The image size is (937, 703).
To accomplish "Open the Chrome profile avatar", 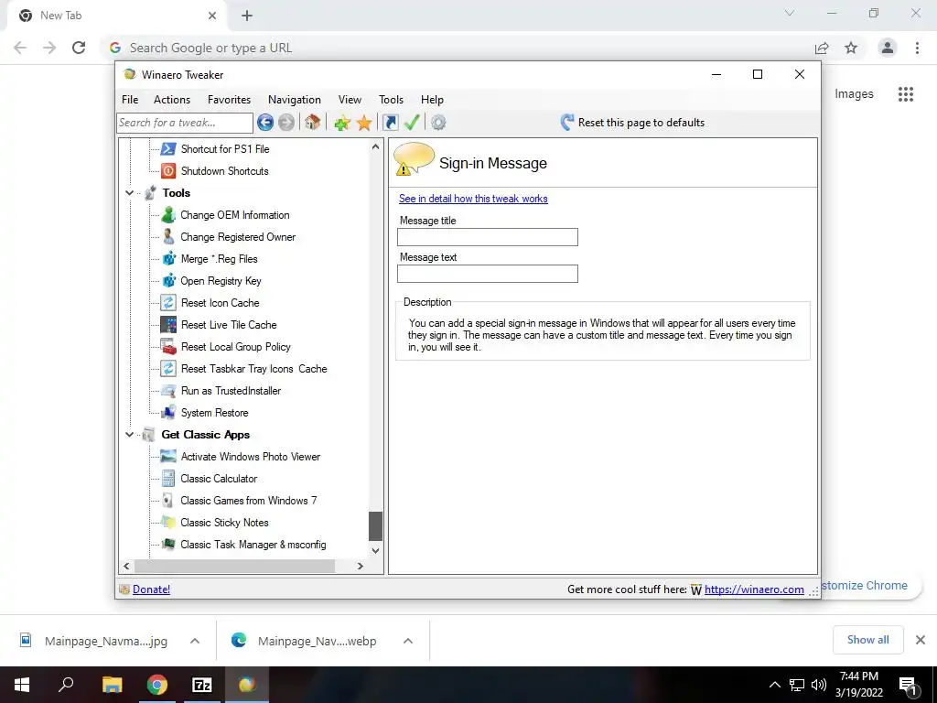I will tap(888, 48).
